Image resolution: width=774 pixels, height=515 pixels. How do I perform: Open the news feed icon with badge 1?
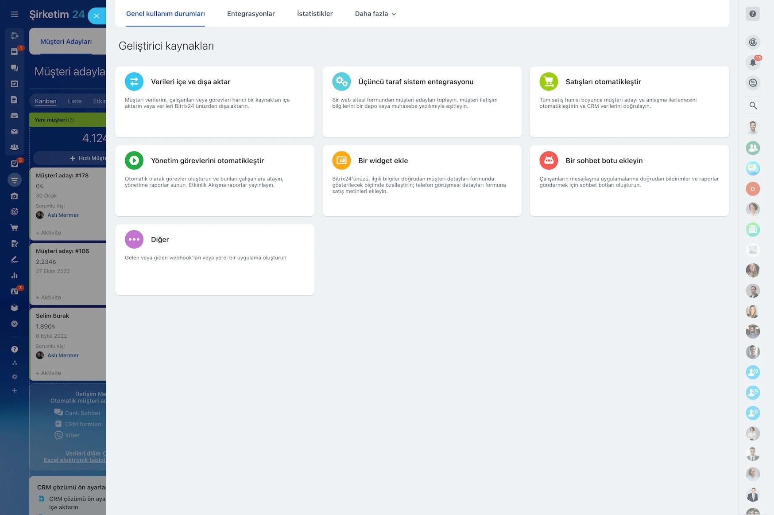tap(15, 51)
